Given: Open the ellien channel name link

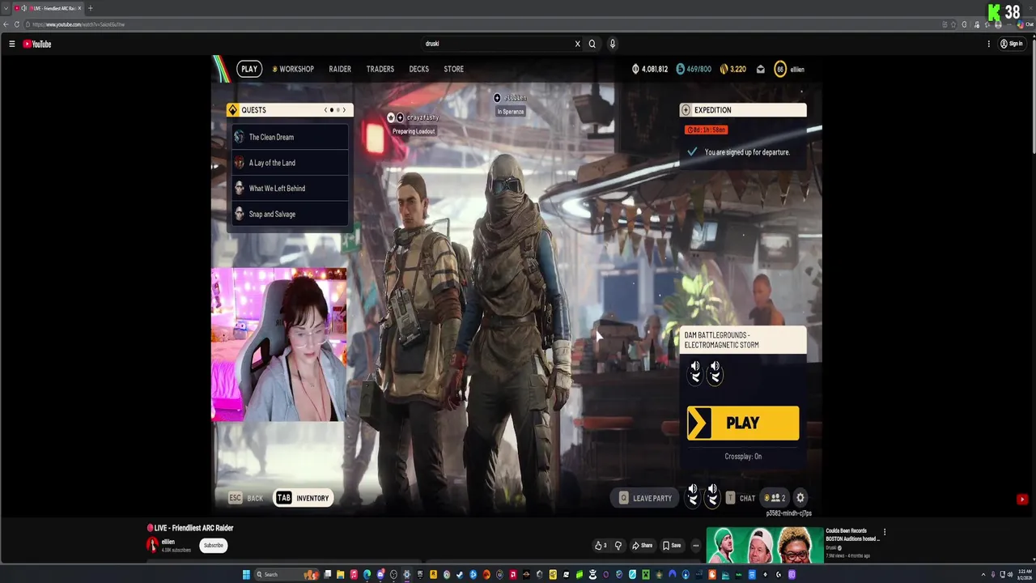Looking at the screenshot, I should (x=168, y=542).
